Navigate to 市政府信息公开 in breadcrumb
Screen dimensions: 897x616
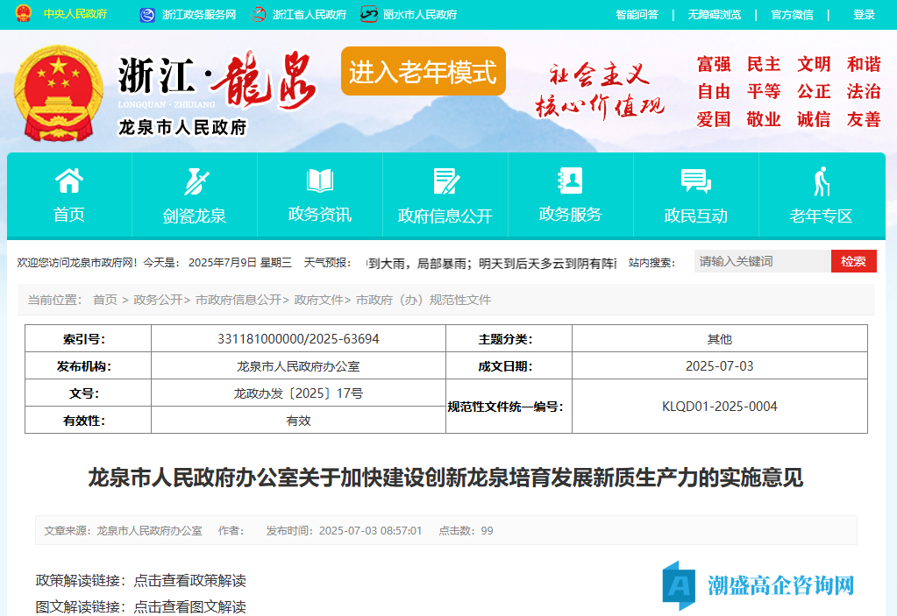(x=238, y=300)
